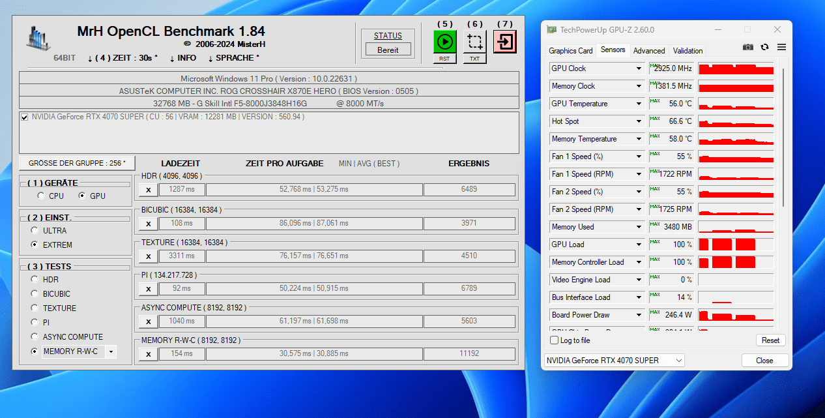
Task: Remove MEMORY R-W-C test with x button
Action: pyautogui.click(x=148, y=354)
